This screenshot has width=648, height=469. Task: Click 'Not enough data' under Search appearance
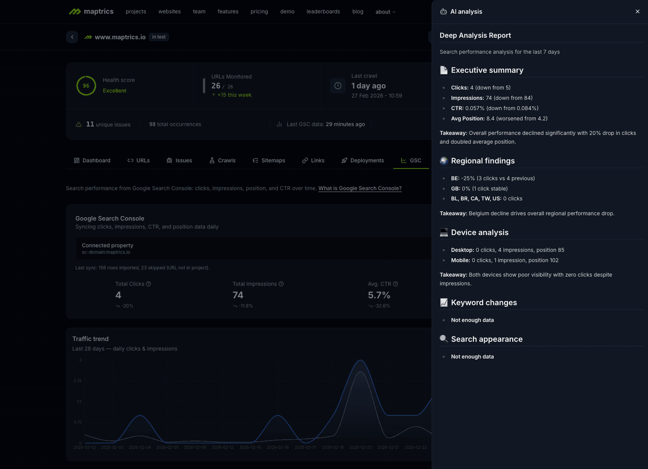(472, 357)
